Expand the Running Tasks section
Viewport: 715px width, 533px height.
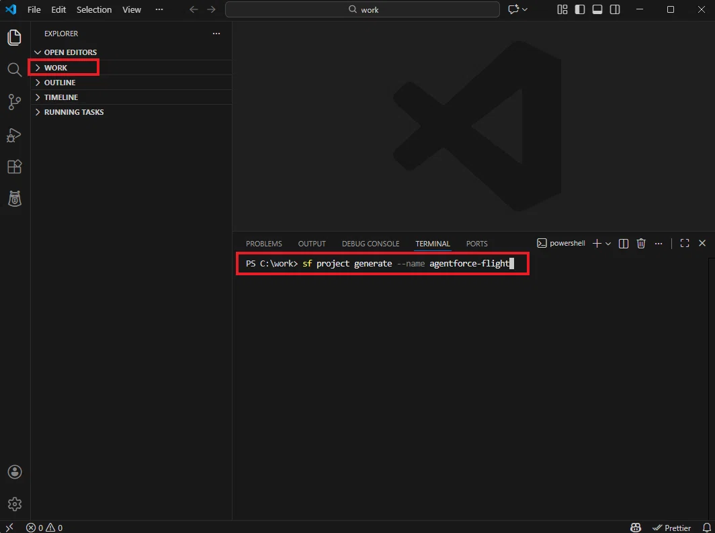[131, 112]
